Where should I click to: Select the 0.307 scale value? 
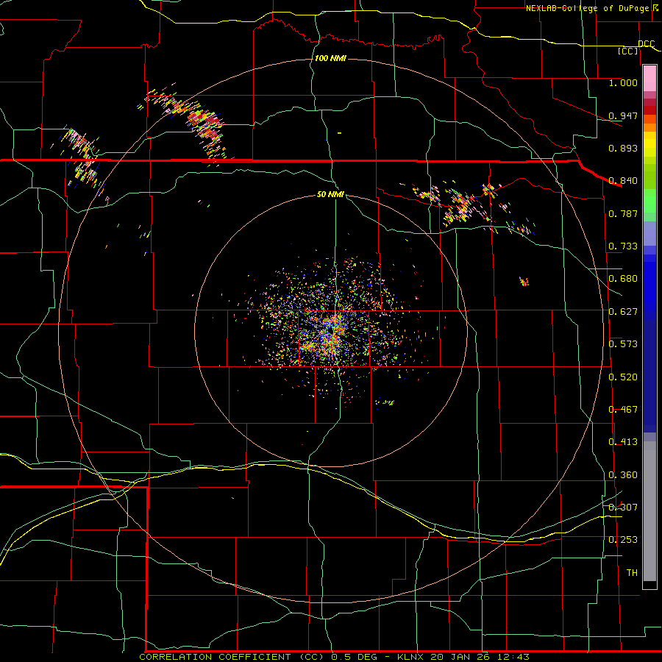pyautogui.click(x=623, y=508)
